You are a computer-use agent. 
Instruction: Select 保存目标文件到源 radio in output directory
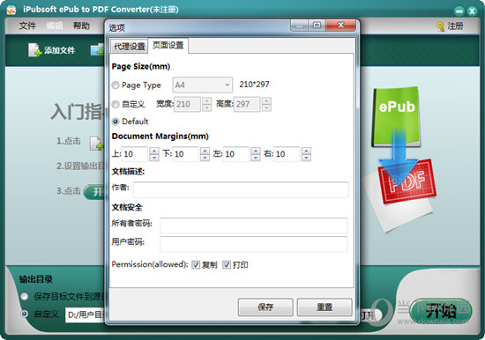25,297
